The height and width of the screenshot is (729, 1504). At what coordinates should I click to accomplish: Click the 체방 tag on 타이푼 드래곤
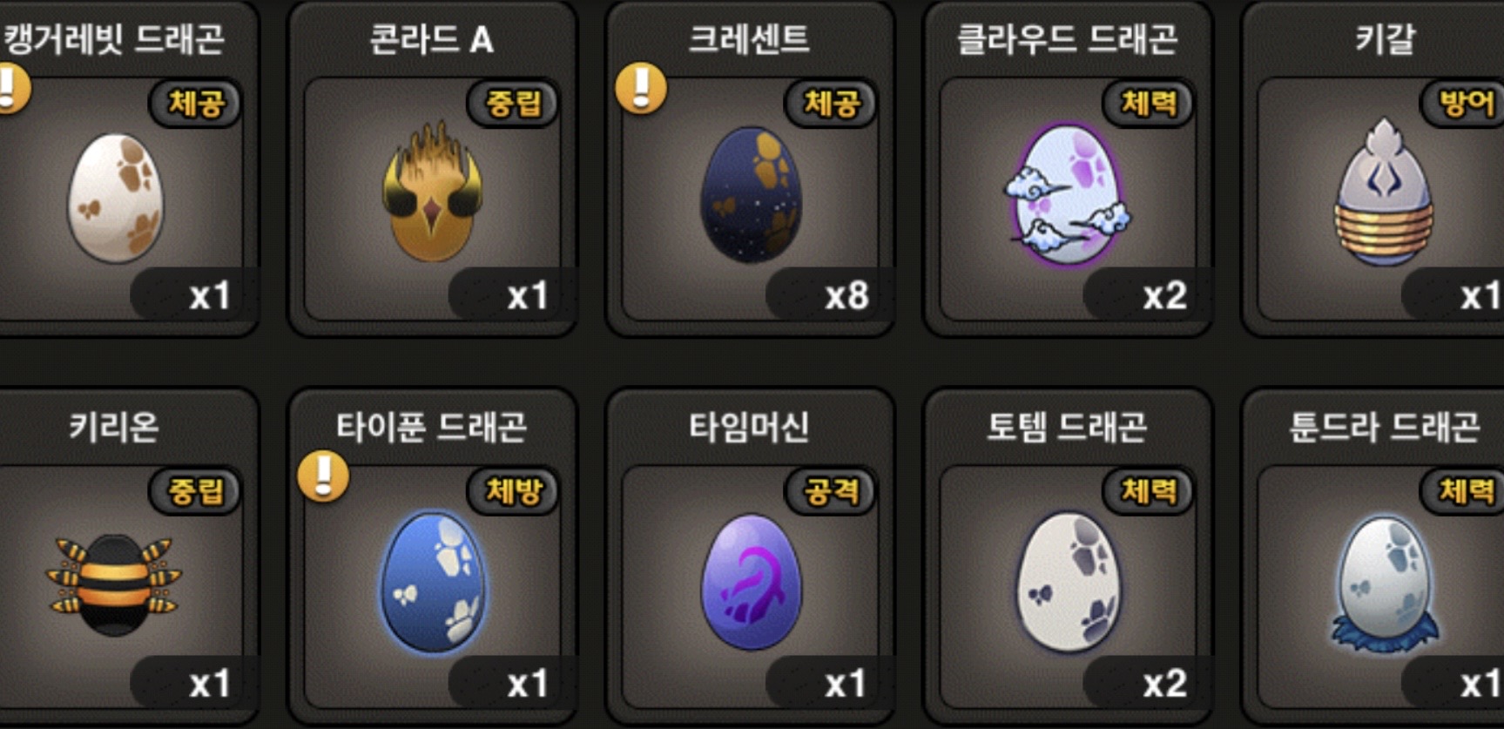[x=513, y=491]
